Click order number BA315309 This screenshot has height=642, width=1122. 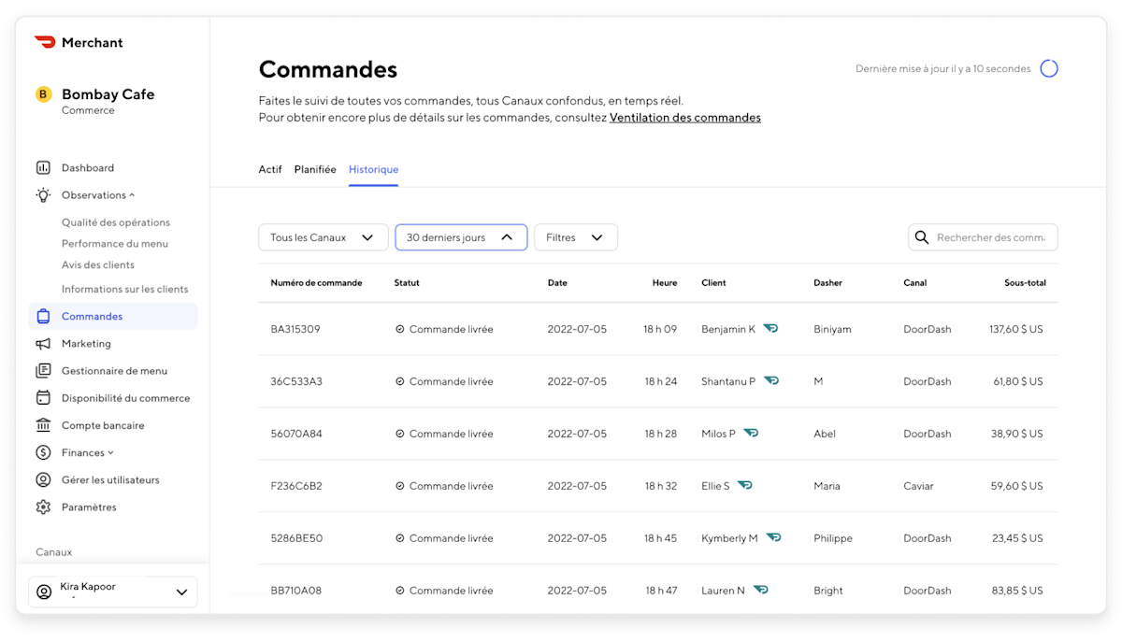click(x=295, y=329)
